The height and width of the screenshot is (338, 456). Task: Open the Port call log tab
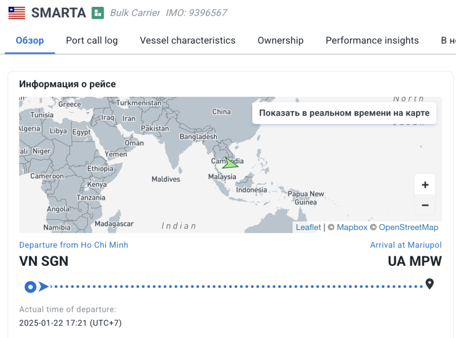pyautogui.click(x=92, y=40)
